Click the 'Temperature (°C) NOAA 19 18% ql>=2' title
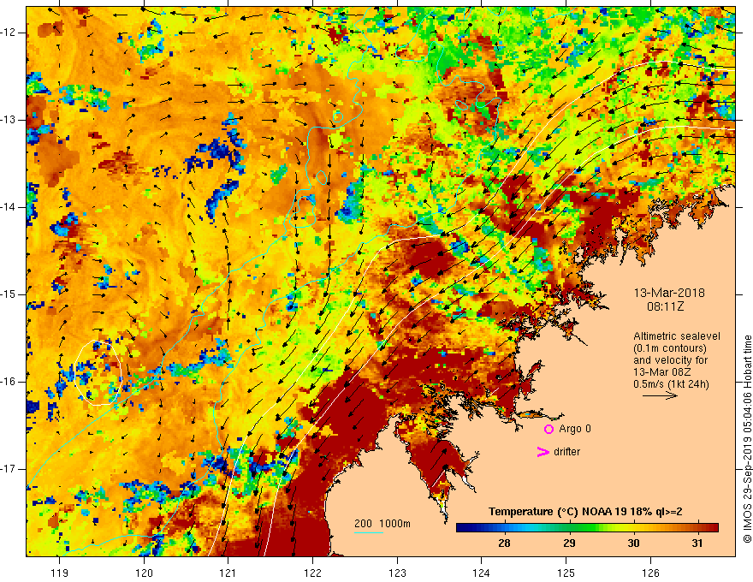 click(585, 512)
